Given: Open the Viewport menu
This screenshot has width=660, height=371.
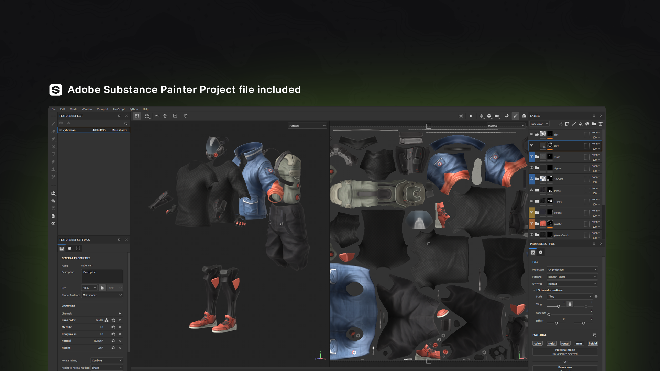Looking at the screenshot, I should pyautogui.click(x=102, y=109).
